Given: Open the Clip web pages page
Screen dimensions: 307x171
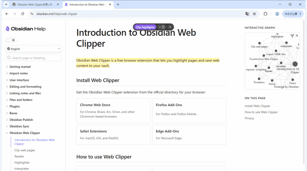Looking at the screenshot, I should (x=25, y=150).
